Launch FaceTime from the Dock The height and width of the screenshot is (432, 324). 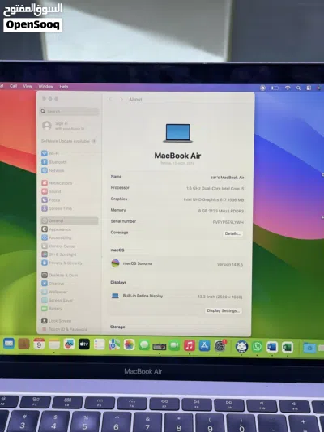coord(174,345)
